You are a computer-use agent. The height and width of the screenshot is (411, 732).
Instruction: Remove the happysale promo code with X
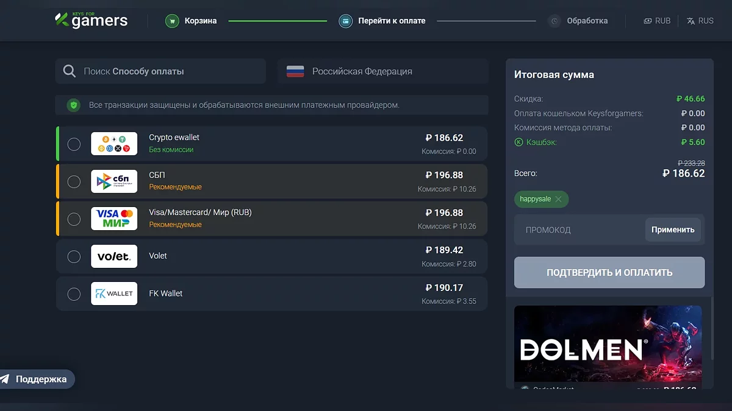point(558,199)
